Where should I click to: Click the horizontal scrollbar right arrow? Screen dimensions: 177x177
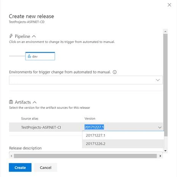[160, 156]
